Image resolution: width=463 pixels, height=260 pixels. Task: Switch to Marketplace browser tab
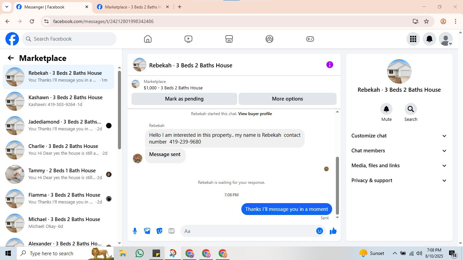point(133,7)
